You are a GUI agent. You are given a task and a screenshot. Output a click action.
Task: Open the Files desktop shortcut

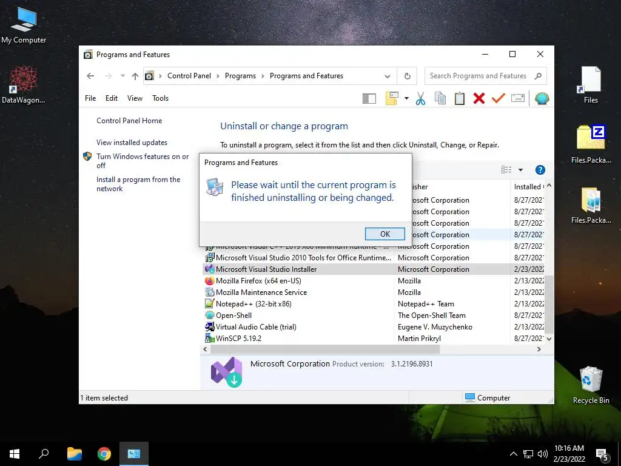pyautogui.click(x=591, y=84)
